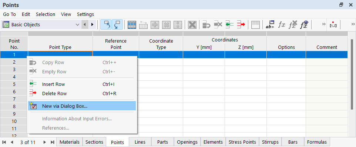Screen dimensions: 356x147
Task: Click the Z [mm] column header
Action: point(246,47)
